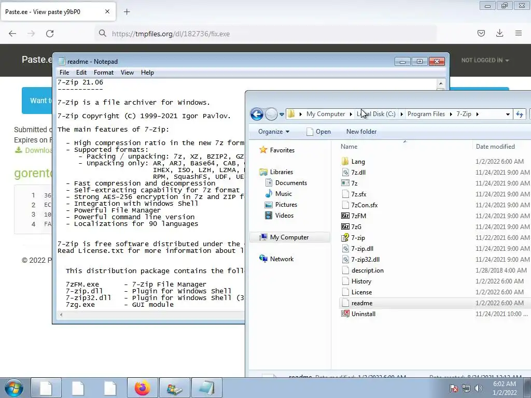Image resolution: width=531 pixels, height=398 pixels.
Task: Open the browser Downloads arrow icon
Action: 499,33
